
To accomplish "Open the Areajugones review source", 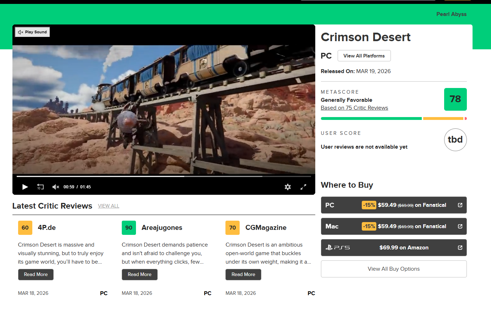I will [x=162, y=228].
